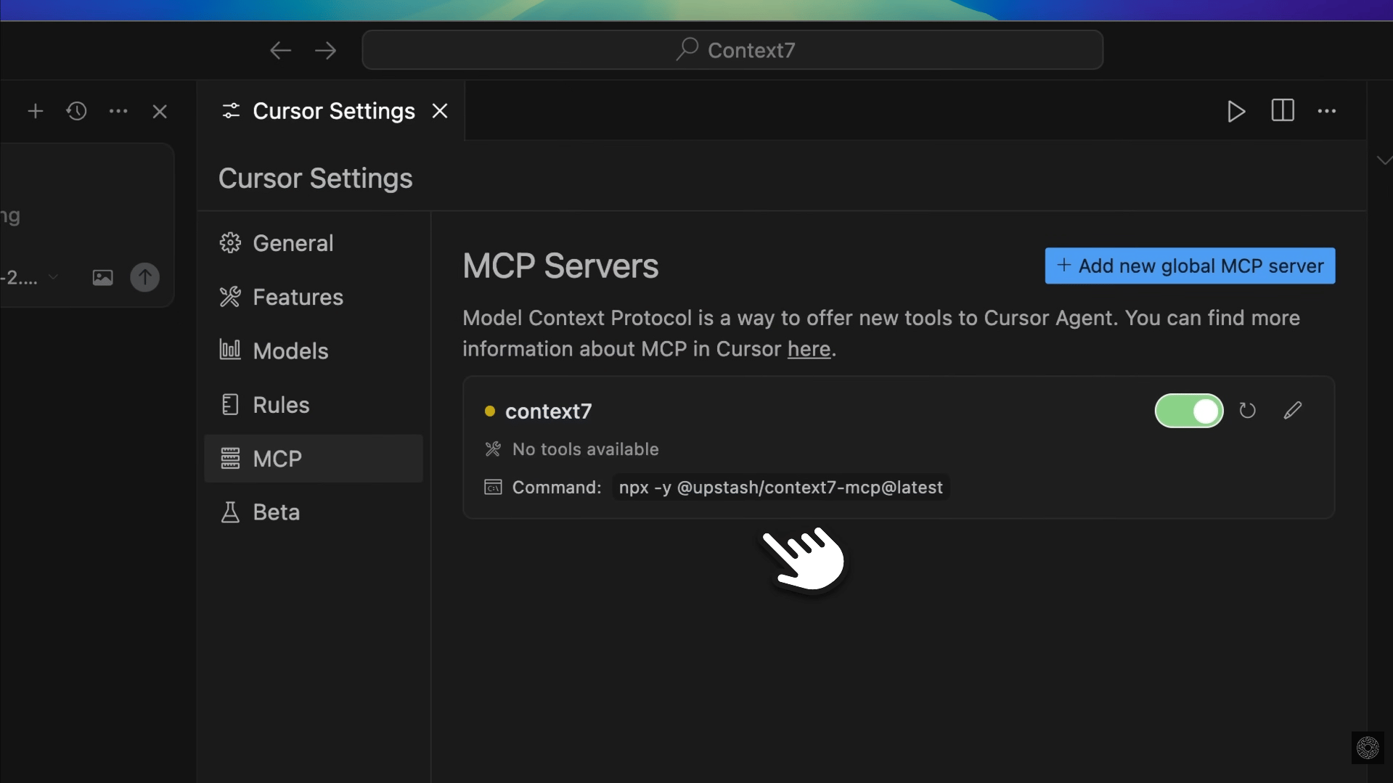
Task: Open chat history clock icon
Action: coord(76,111)
